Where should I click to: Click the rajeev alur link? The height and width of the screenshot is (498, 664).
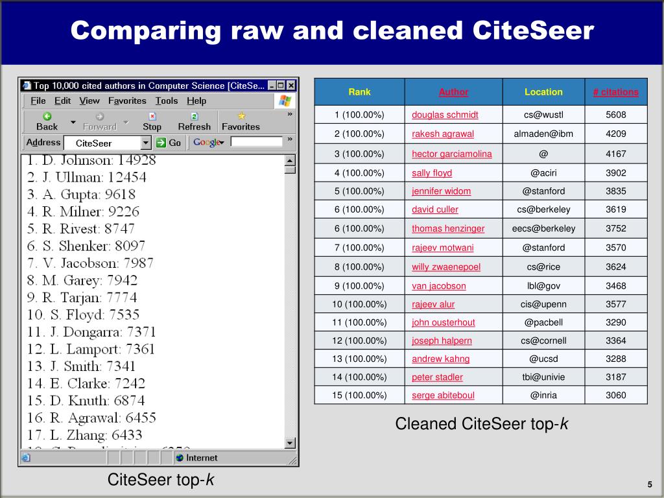(433, 304)
